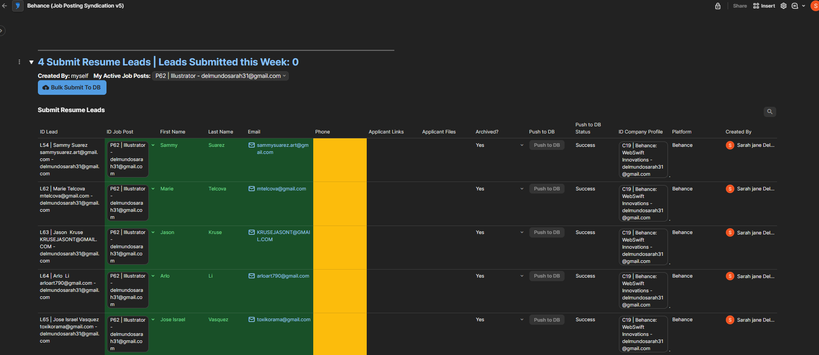Click the lock icon in header
The width and height of the screenshot is (819, 355).
[x=718, y=6]
